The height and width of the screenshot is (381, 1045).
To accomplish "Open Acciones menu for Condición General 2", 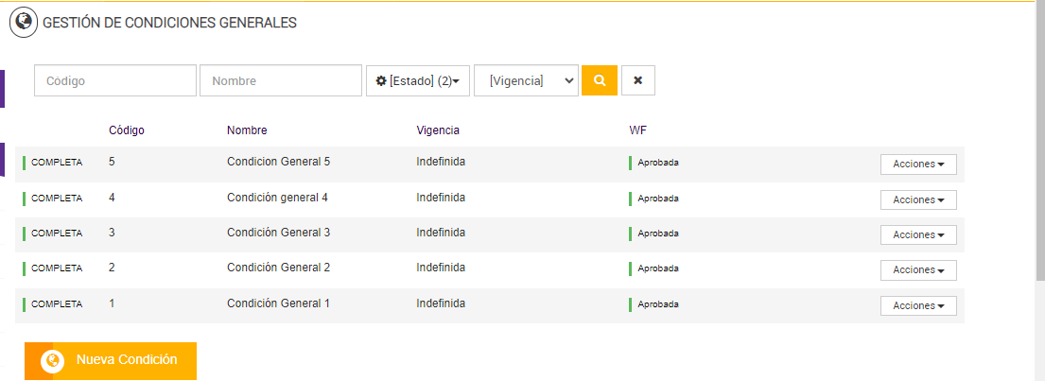I will [x=918, y=270].
